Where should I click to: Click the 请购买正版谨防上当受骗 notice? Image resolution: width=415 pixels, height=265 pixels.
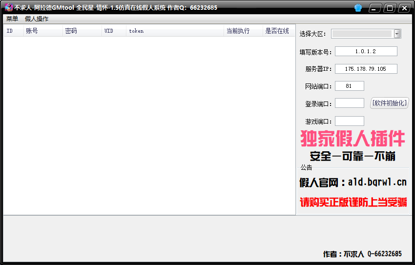coord(353,203)
